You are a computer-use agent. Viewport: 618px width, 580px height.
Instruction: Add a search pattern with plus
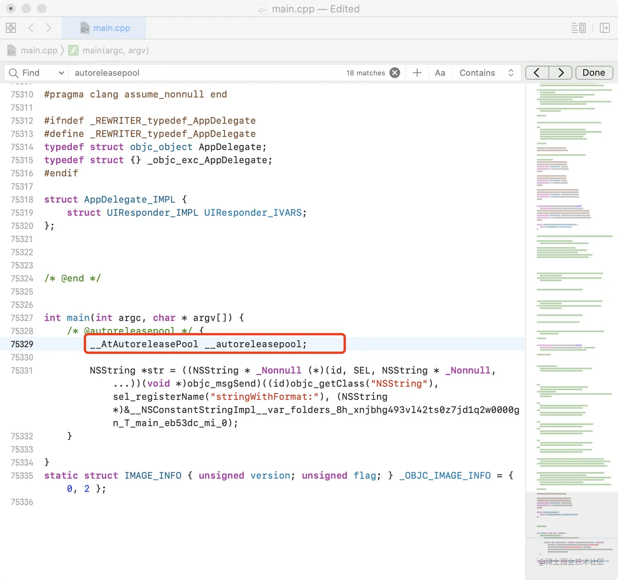417,73
